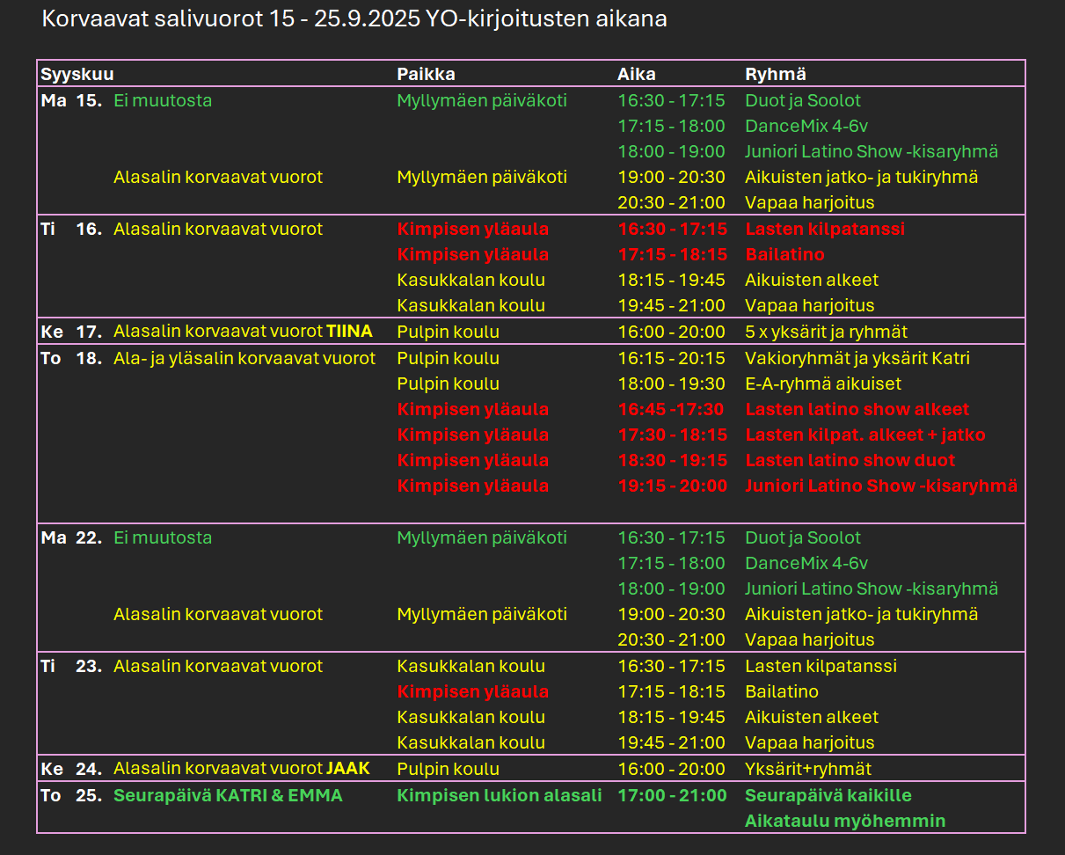Click the red 'Lasten latino show alkeet'
Screen dimensions: 1065x855
857,409
